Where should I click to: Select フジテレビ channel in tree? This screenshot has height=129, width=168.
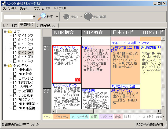coord(25,87)
